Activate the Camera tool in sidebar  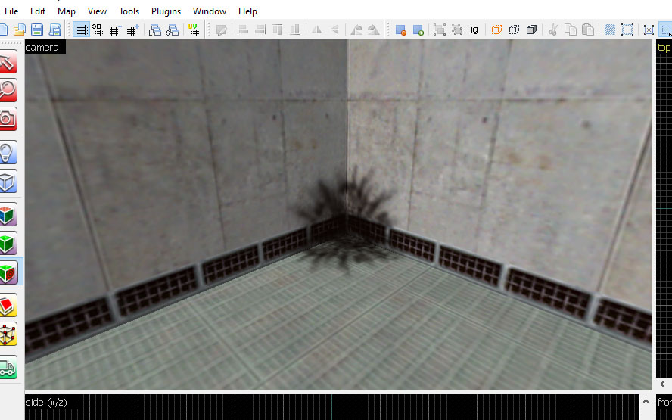[8, 118]
